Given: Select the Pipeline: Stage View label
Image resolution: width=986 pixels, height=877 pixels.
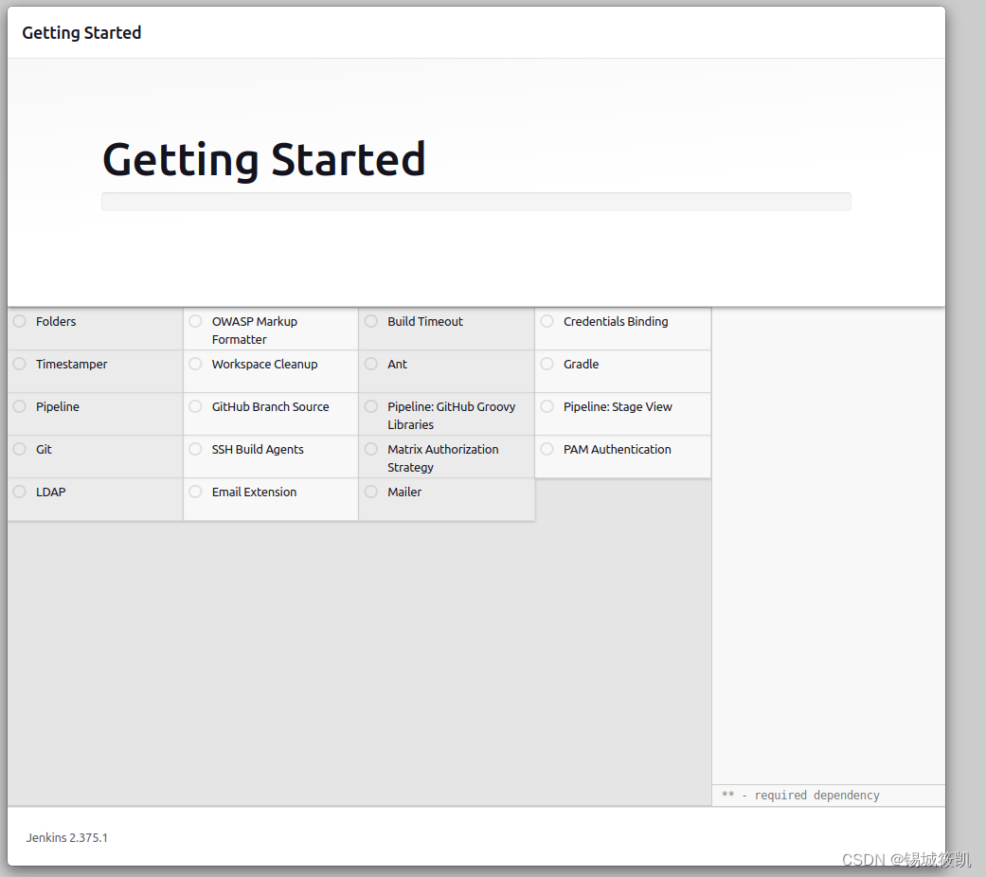Looking at the screenshot, I should point(618,406).
